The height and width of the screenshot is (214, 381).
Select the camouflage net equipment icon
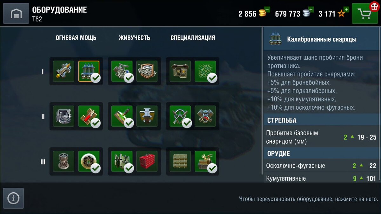[x=205, y=71]
